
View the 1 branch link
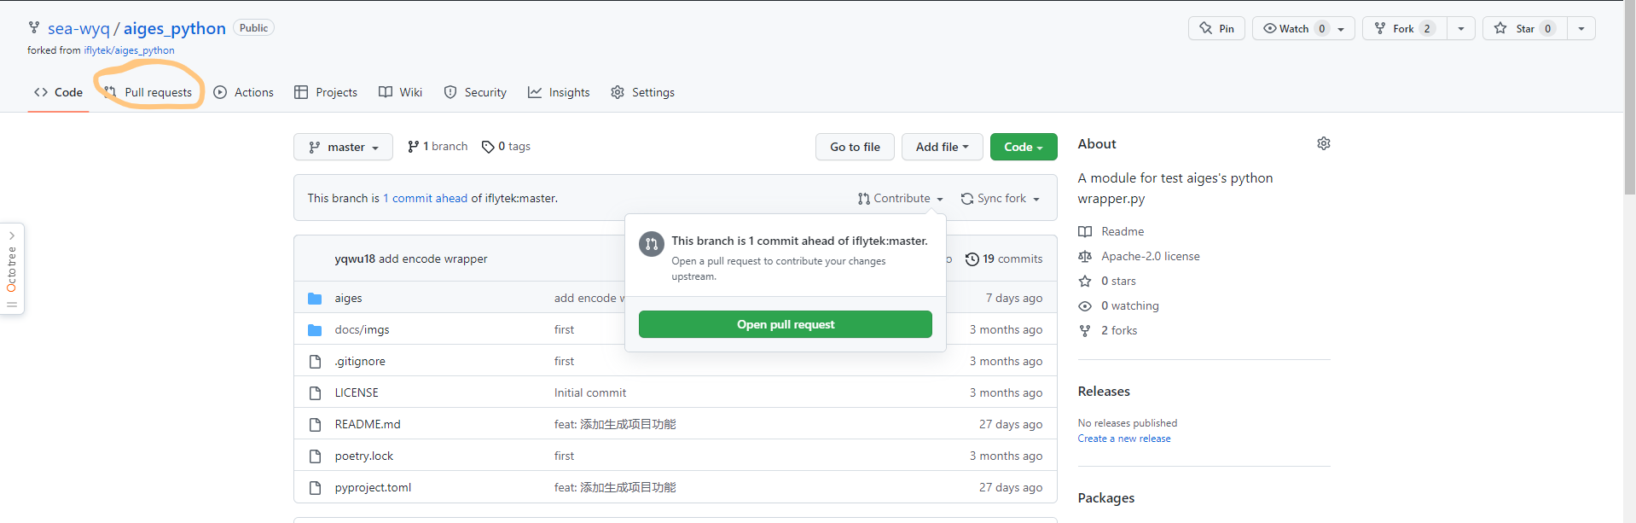pyautogui.click(x=438, y=147)
